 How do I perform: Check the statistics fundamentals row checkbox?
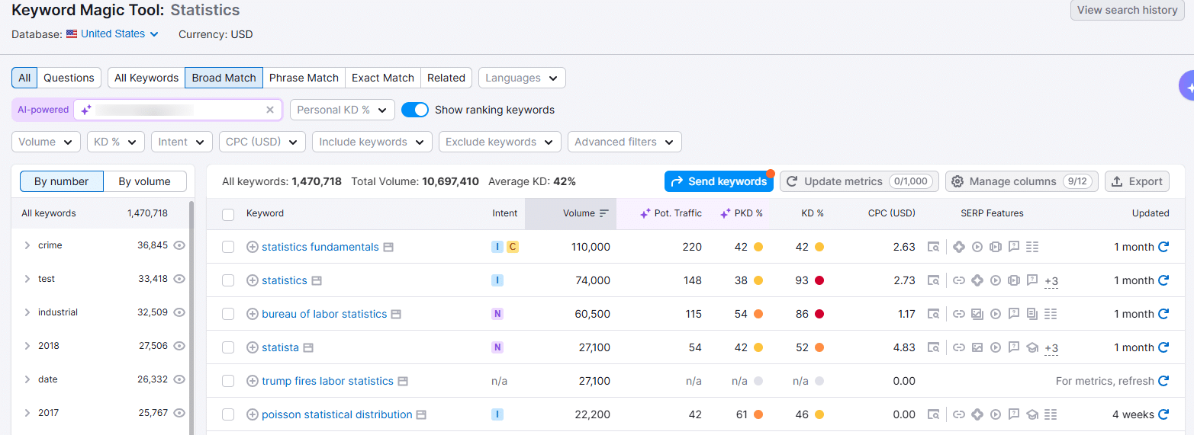pos(228,247)
